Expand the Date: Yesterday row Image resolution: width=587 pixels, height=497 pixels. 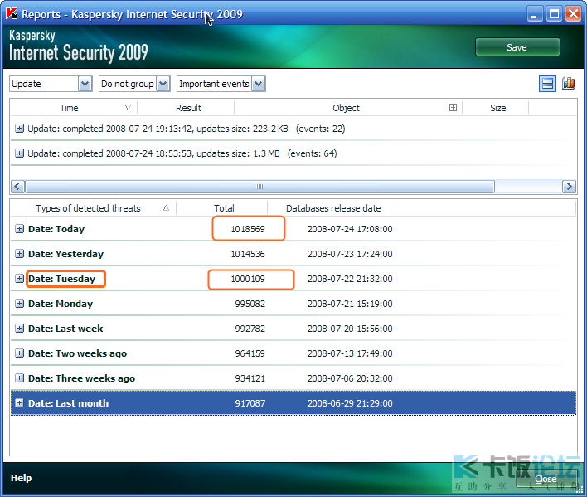coord(19,254)
